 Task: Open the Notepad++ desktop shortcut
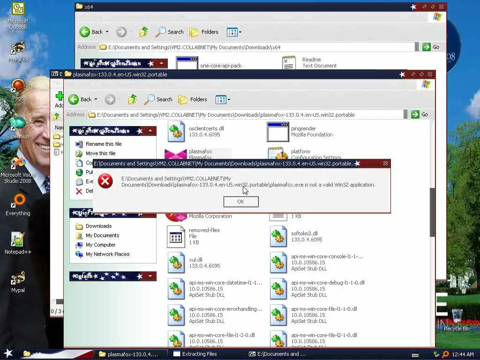pos(18,243)
